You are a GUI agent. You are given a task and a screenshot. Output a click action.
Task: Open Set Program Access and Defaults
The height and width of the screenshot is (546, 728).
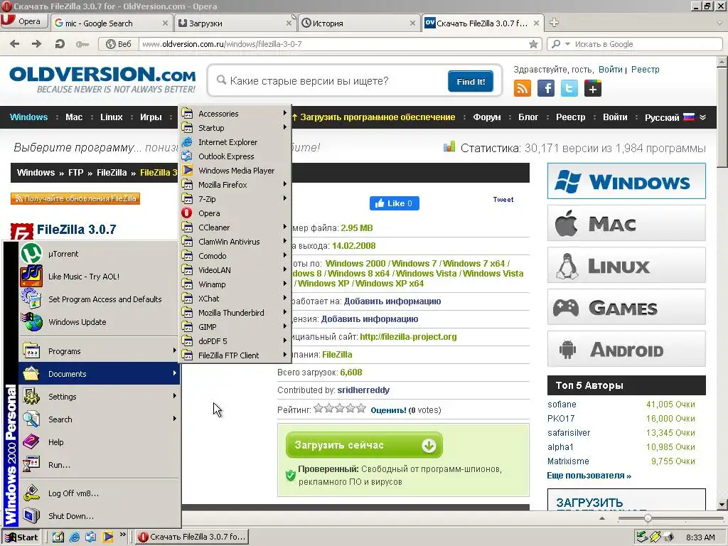tap(100, 299)
